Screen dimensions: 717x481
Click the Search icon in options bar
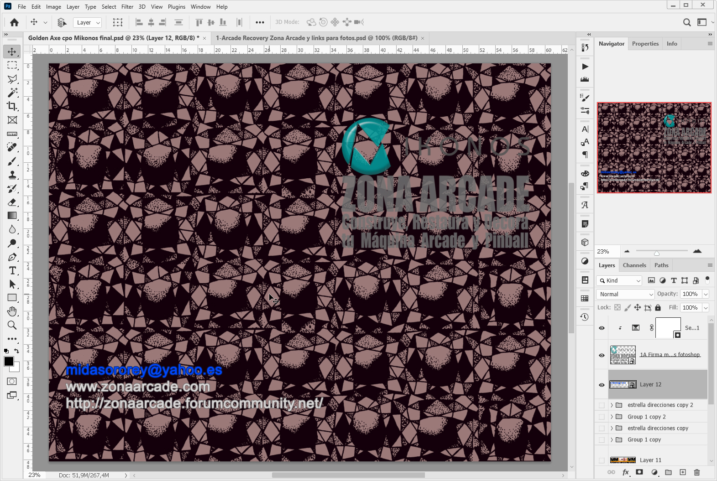coord(686,22)
